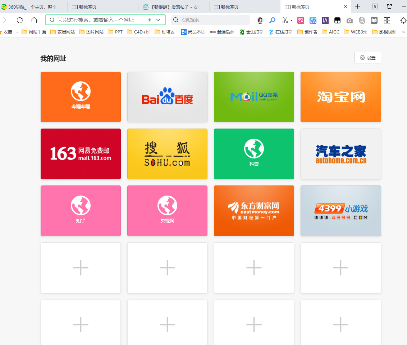Click the blue key password icon
The width and height of the screenshot is (407, 345).
click(x=272, y=20)
